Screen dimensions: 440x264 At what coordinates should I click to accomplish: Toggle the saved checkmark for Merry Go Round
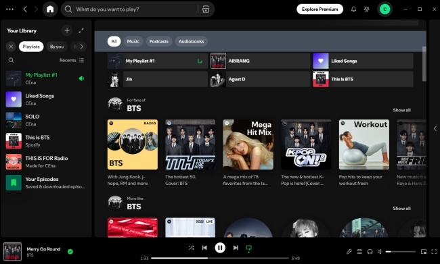[70, 251]
